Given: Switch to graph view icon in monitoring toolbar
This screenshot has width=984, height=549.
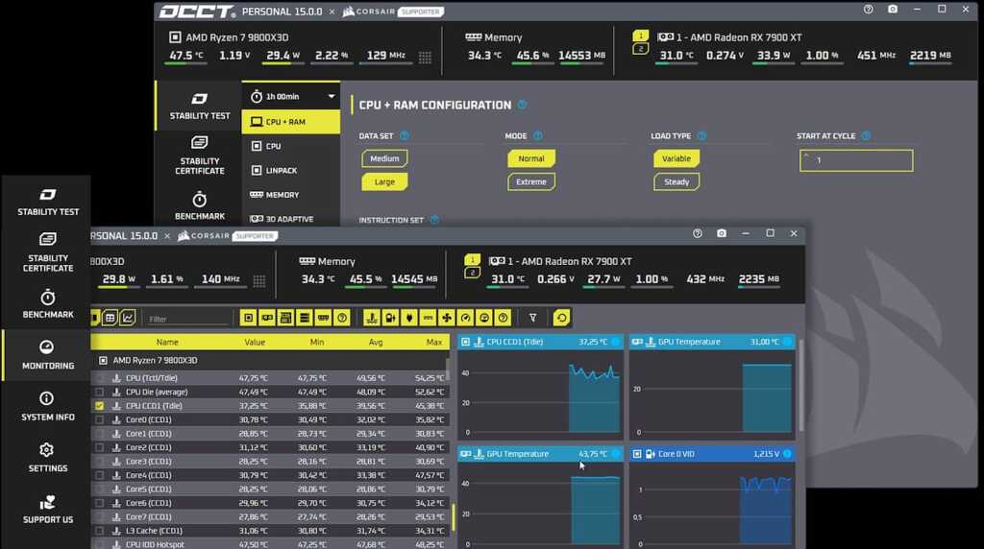Looking at the screenshot, I should coord(128,318).
